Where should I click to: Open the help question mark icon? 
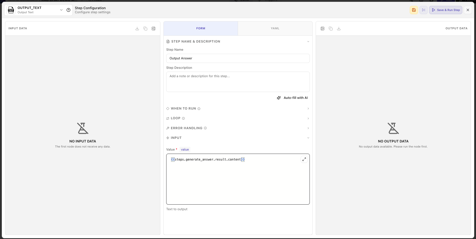coord(68,10)
